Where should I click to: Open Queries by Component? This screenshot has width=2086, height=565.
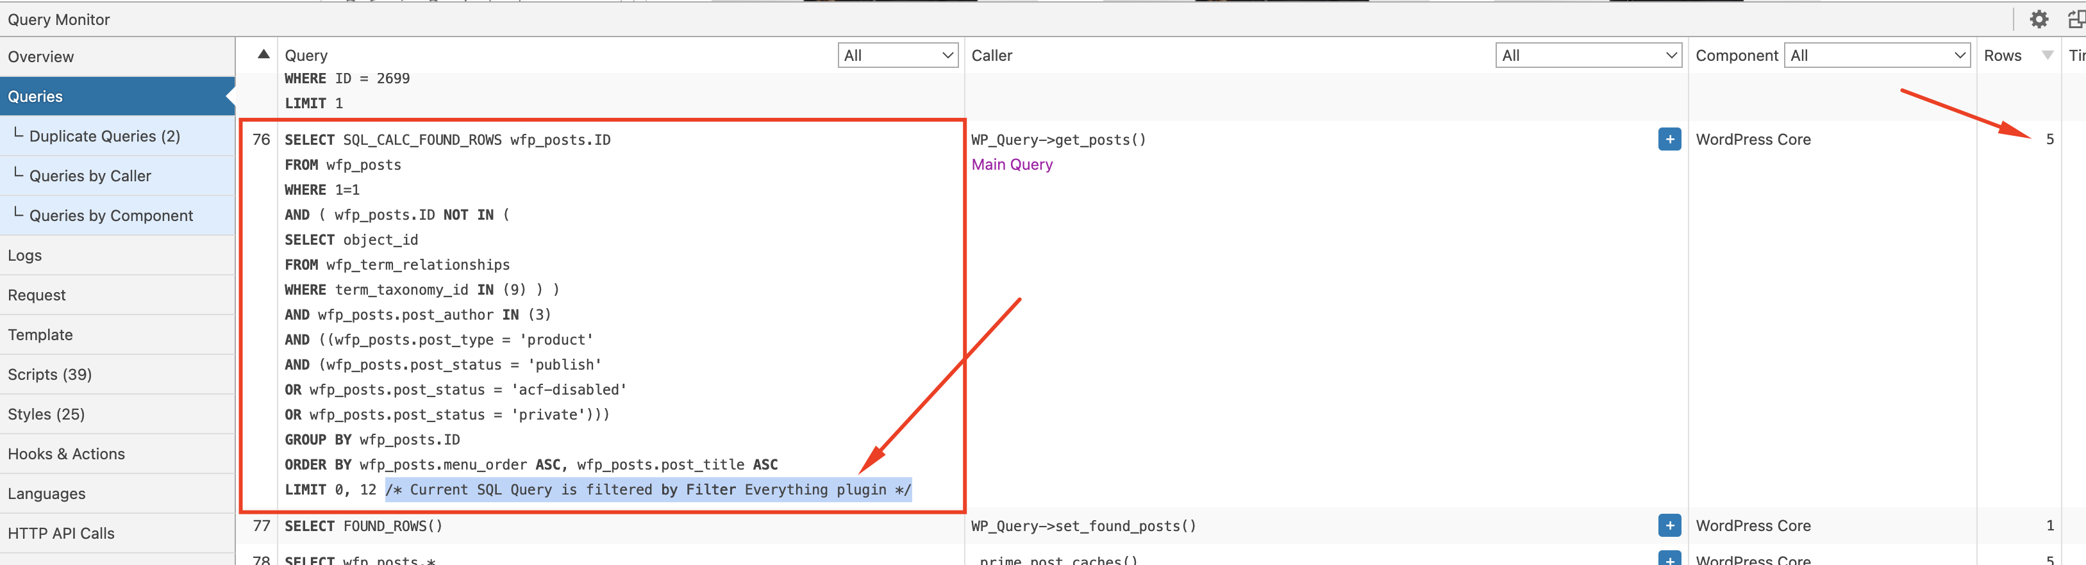pyautogui.click(x=117, y=215)
